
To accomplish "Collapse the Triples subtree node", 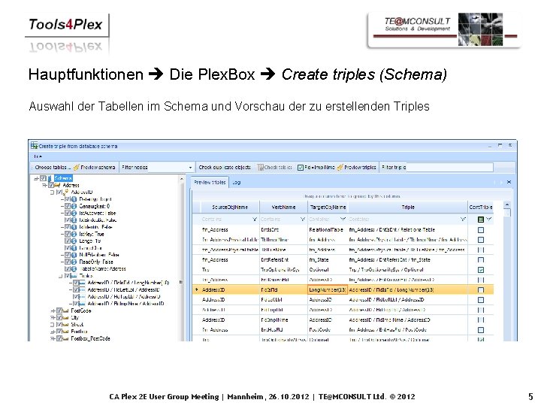I will pyautogui.click(x=61, y=276).
